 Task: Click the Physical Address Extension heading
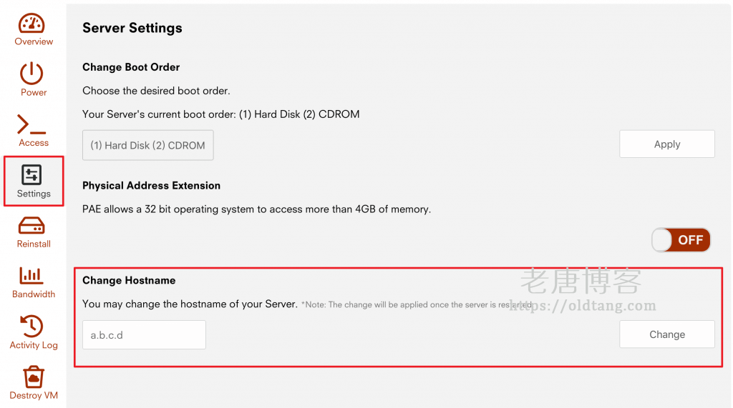pos(151,185)
